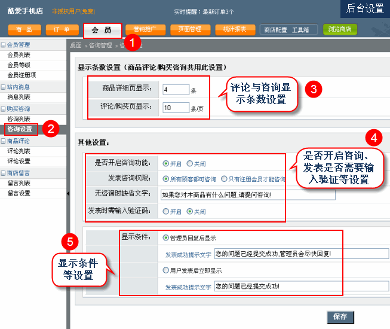Open 咨询列表 in the sidebar
The width and height of the screenshot is (390, 329).
click(x=19, y=119)
